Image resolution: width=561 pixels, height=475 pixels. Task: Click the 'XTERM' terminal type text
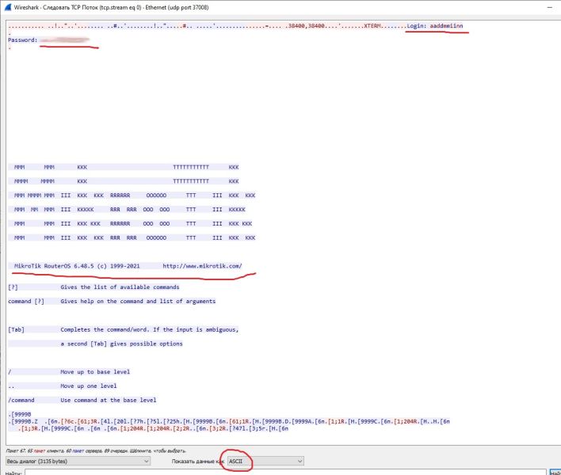(x=372, y=26)
